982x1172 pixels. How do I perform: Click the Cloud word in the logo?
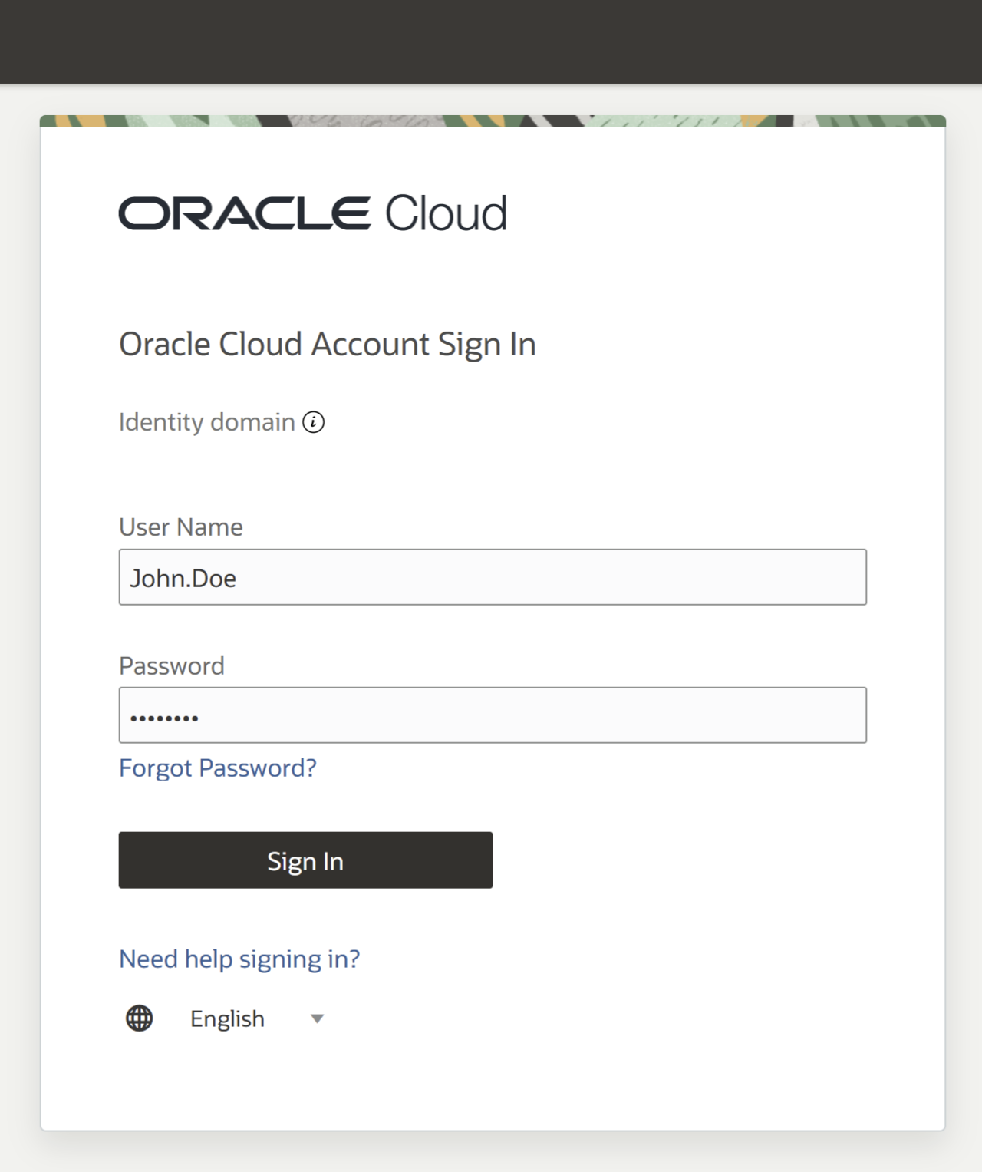pyautogui.click(x=446, y=213)
